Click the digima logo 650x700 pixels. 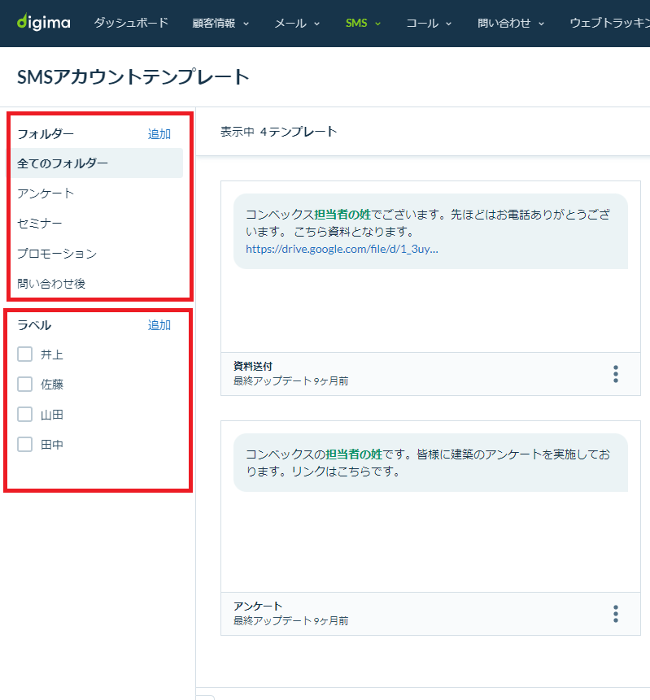(x=43, y=22)
